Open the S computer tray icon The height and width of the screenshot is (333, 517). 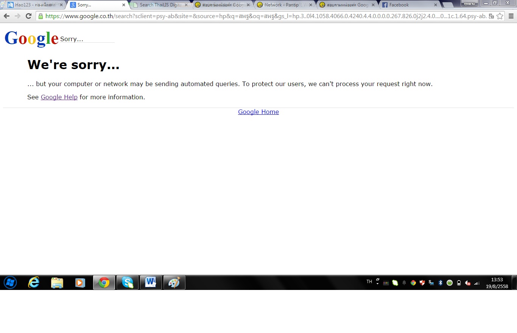coord(431,282)
